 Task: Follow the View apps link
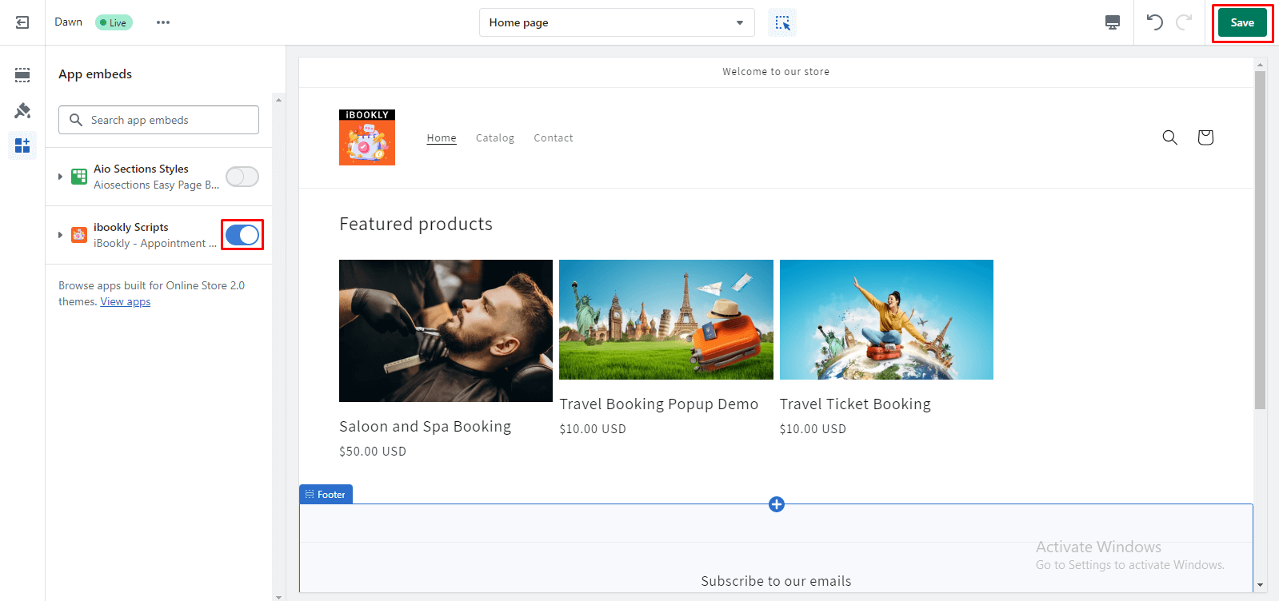pos(125,302)
